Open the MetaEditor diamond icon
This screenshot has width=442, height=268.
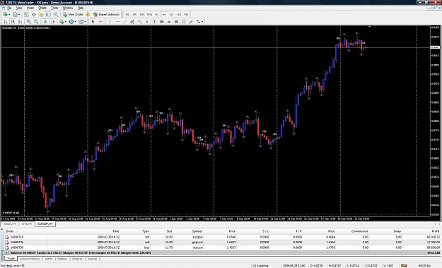pyautogui.click(x=88, y=14)
